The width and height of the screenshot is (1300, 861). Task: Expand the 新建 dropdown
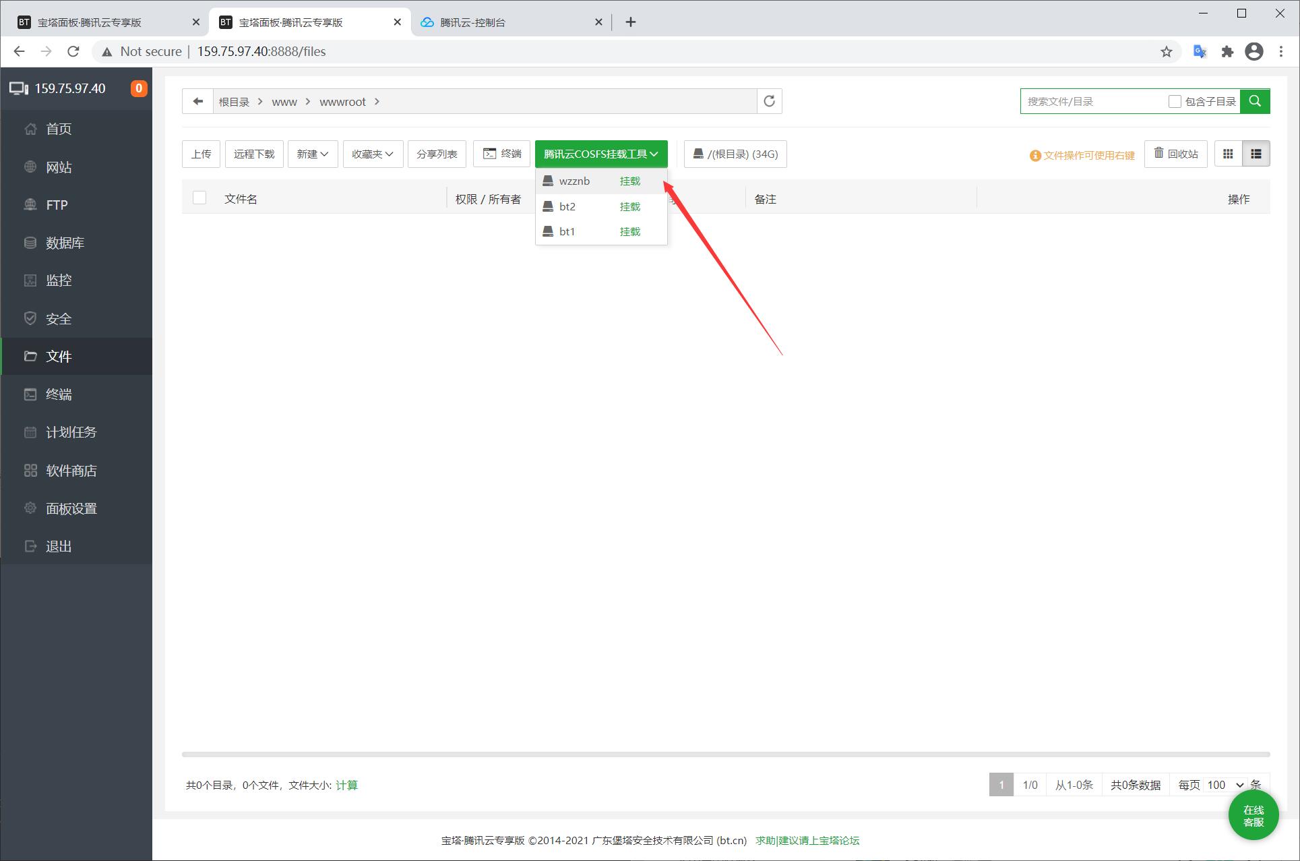(313, 154)
